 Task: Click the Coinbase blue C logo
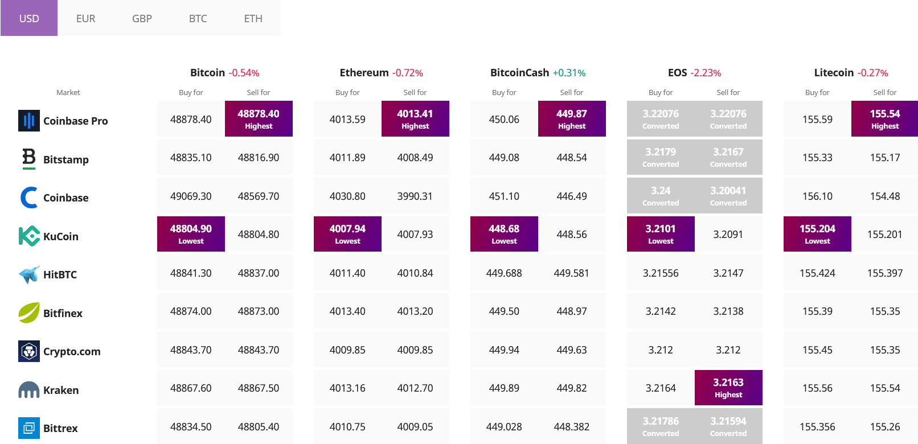pos(29,198)
